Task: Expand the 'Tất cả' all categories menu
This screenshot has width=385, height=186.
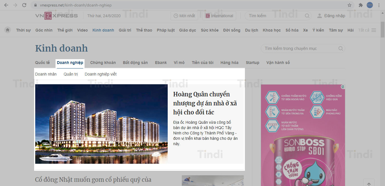Action: [367, 30]
